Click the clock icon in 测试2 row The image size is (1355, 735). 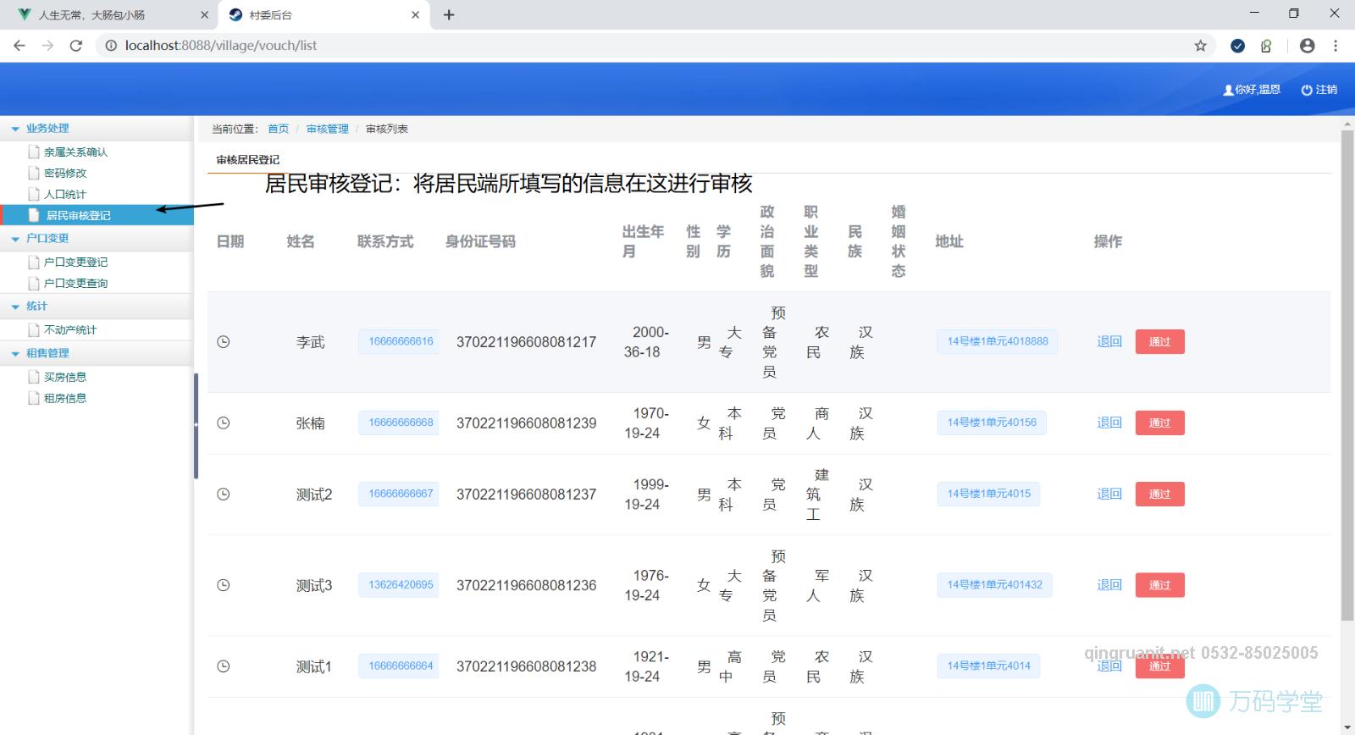coord(224,495)
